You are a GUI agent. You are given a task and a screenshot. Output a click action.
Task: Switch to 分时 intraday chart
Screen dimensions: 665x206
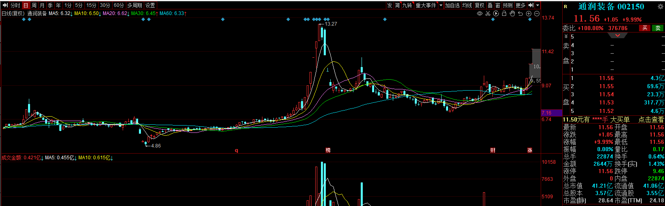point(15,5)
